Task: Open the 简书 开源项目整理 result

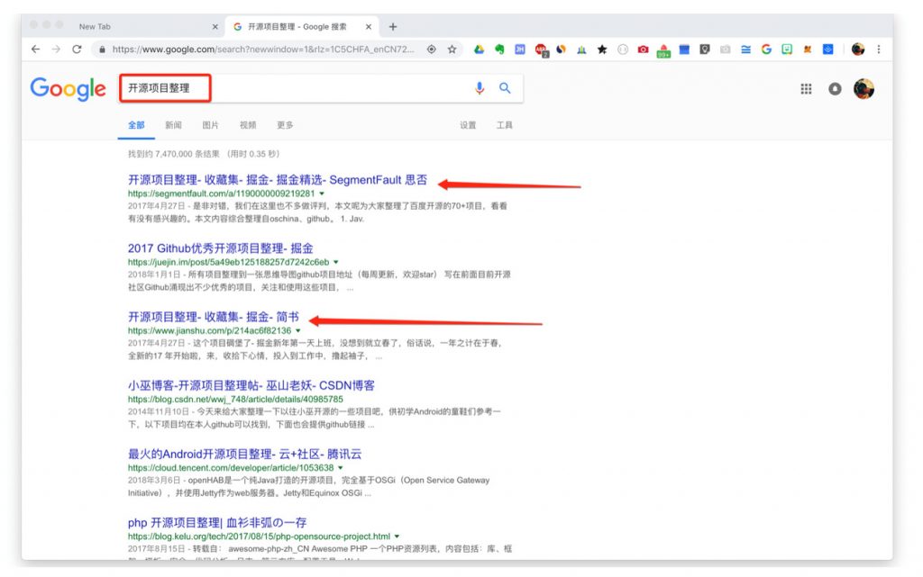Action: [213, 317]
